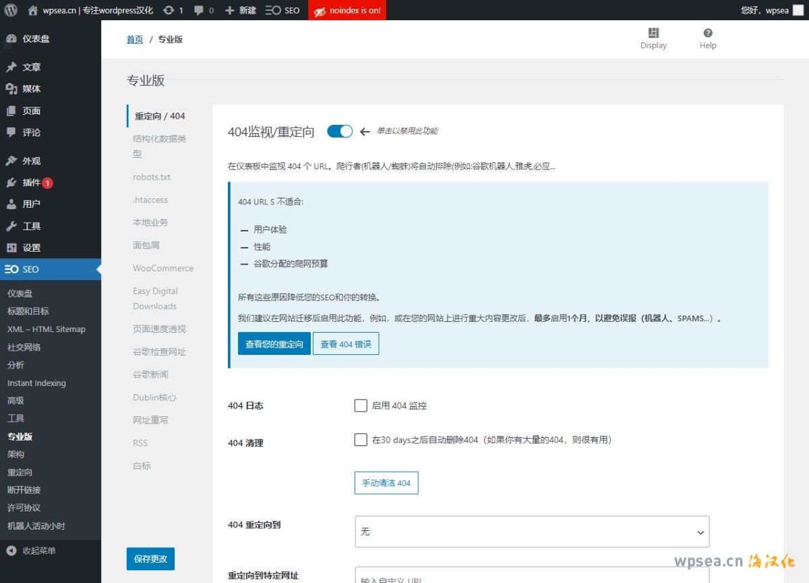Viewport: 809px width, 583px height.
Task: Expand the 404 重定向到 dropdown
Action: (x=532, y=532)
